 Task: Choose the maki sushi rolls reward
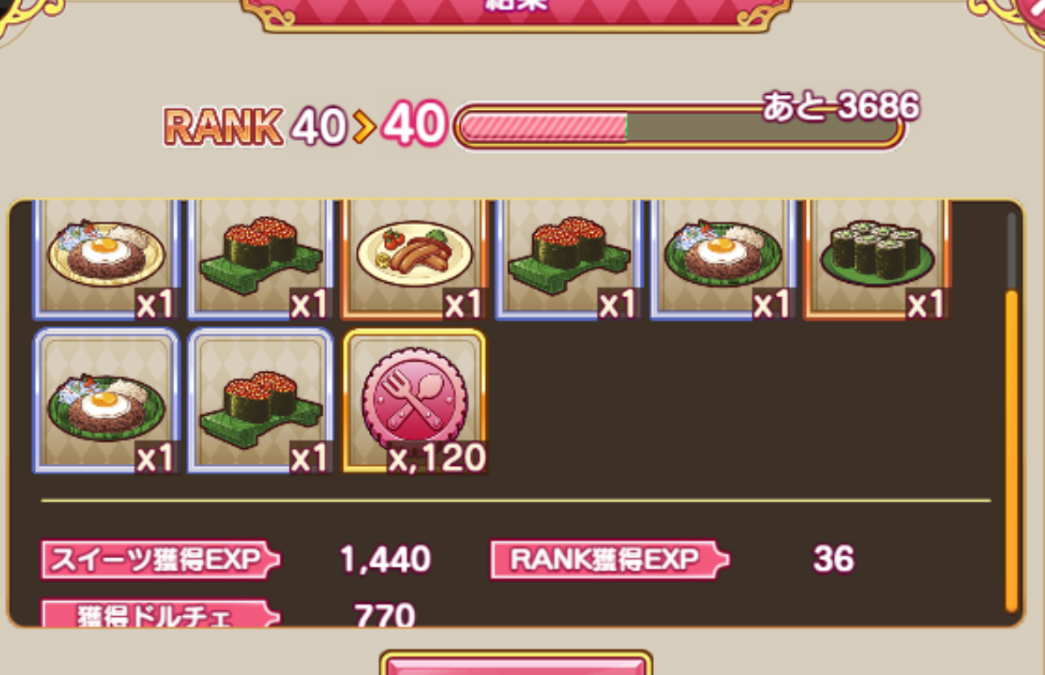(877, 260)
